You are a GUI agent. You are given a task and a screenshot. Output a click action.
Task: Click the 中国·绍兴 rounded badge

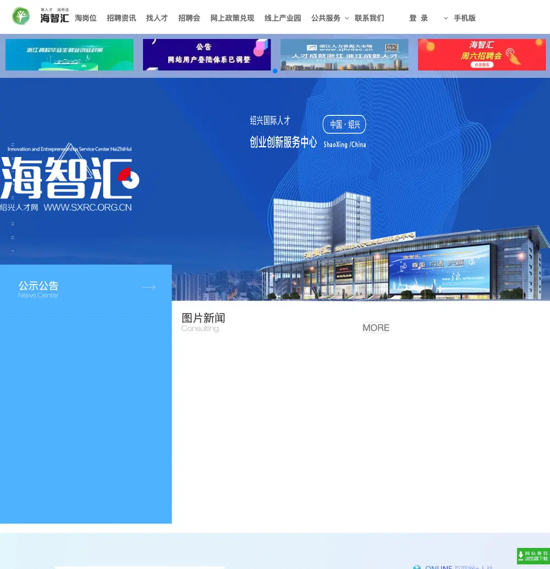[x=344, y=125]
